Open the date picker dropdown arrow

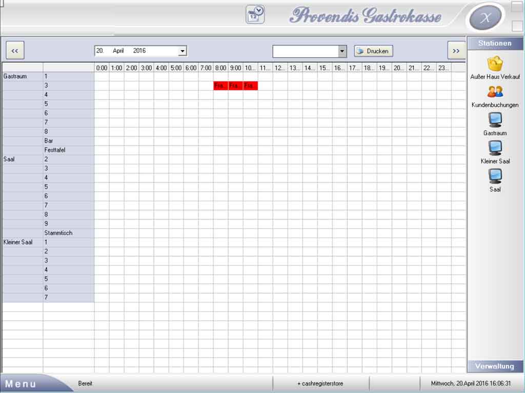pos(182,51)
